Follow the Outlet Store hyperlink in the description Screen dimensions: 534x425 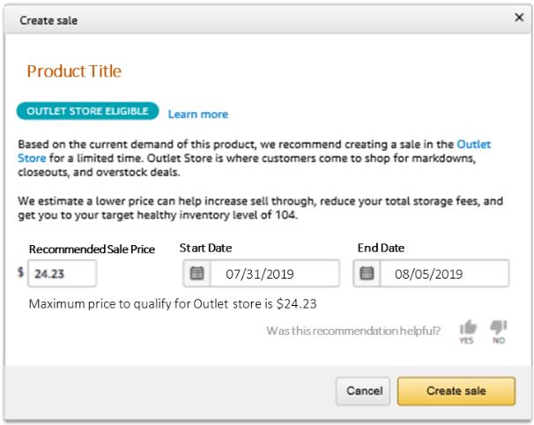pyautogui.click(x=473, y=144)
